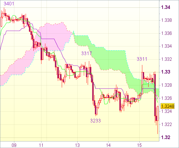179x148 pixels.
Task: Click the 1.328 price axis label
Action: pyautogui.click(x=166, y=85)
